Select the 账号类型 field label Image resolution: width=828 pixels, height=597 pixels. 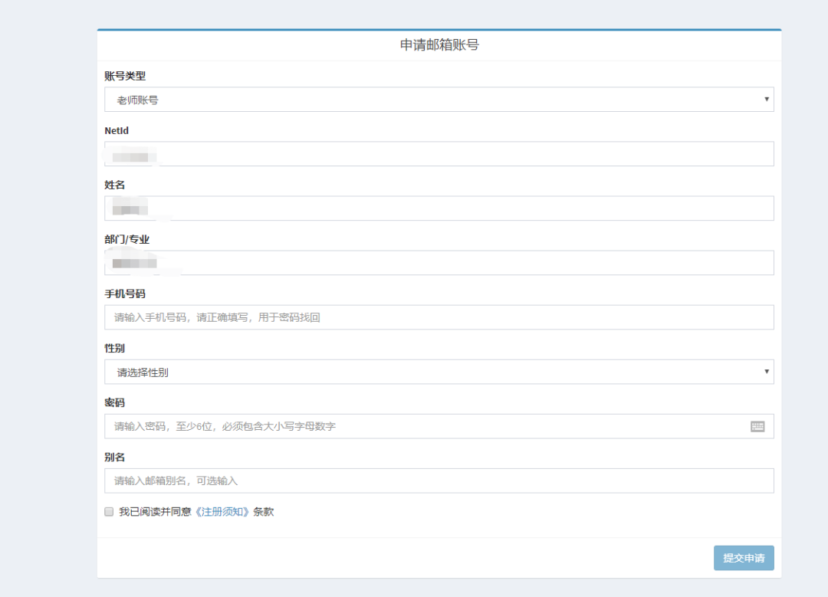pos(125,76)
